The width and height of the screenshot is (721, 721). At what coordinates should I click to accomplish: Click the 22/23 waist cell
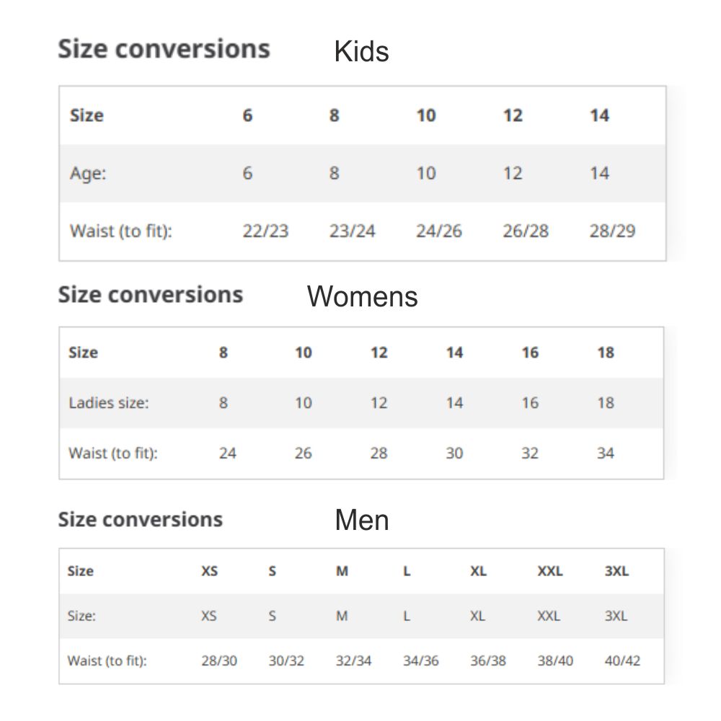point(265,231)
